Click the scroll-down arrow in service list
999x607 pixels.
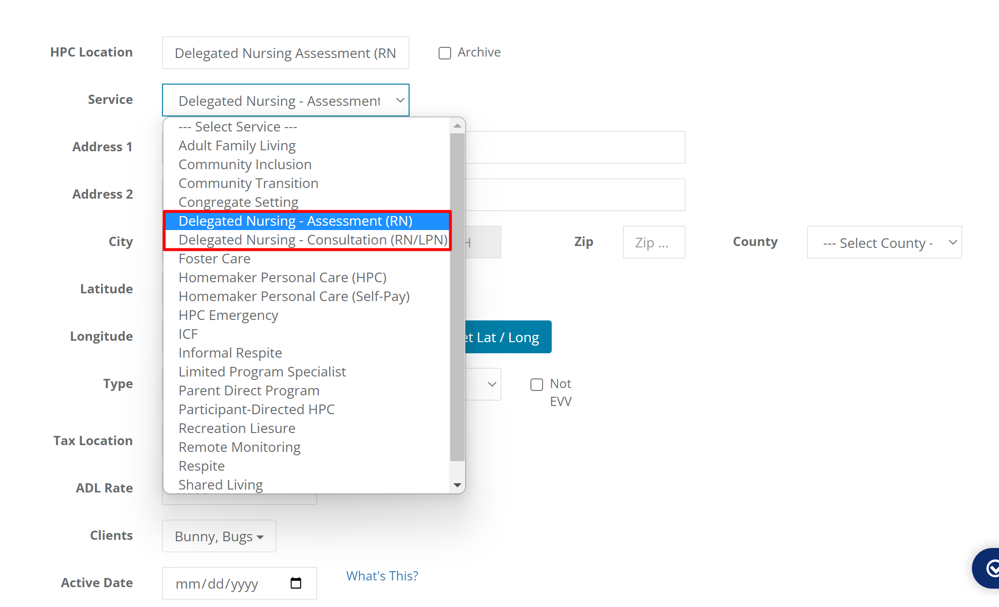[x=457, y=485]
